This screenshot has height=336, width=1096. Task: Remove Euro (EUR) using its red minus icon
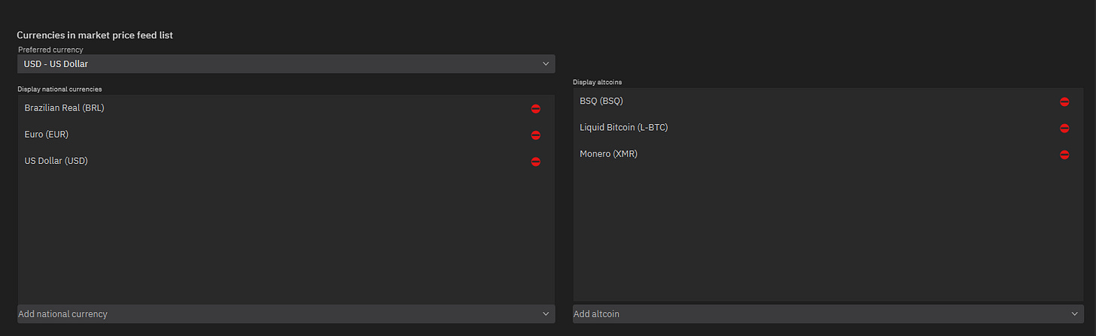[x=535, y=135]
